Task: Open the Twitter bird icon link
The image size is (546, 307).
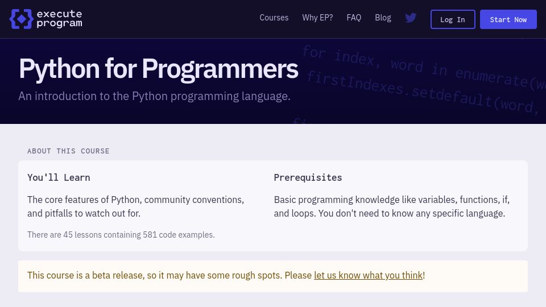Action: pyautogui.click(x=411, y=18)
